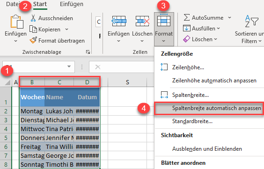This screenshot has height=169, width=264.
Task: Choose Standardbreite... from the menu
Action: point(209,121)
